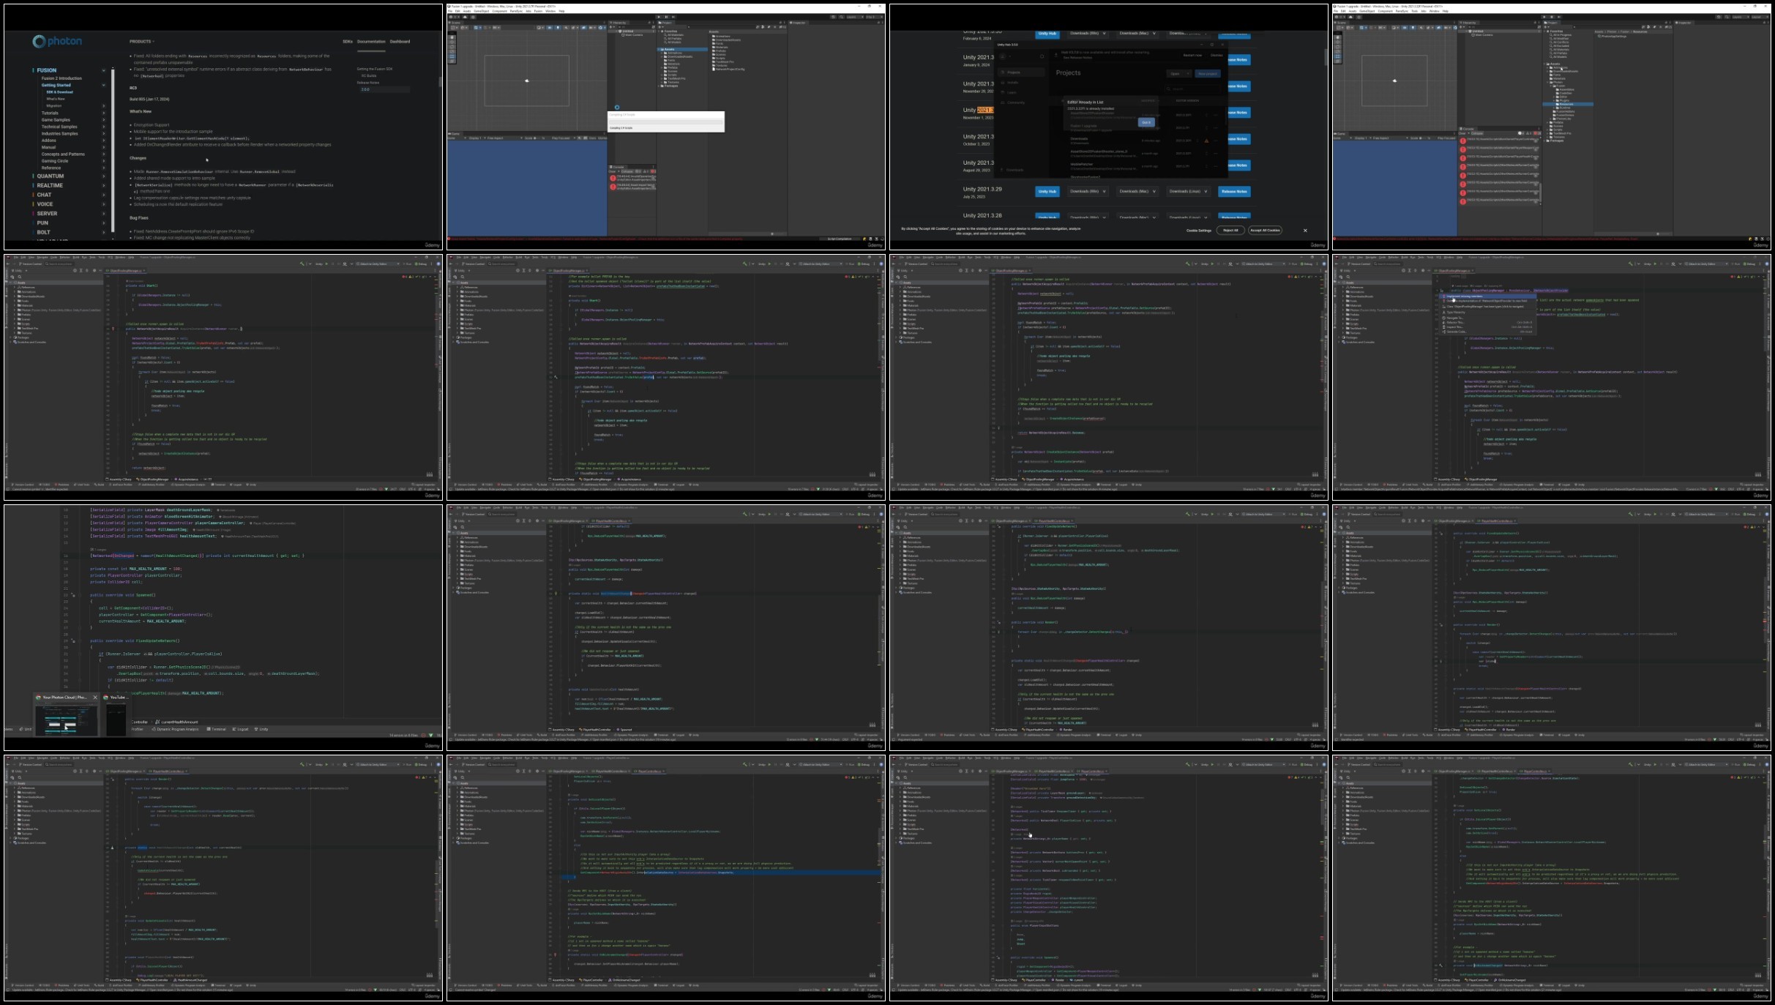Open the Documentation tab on the Photon site
Image resolution: width=1775 pixels, height=1005 pixels.
(371, 42)
